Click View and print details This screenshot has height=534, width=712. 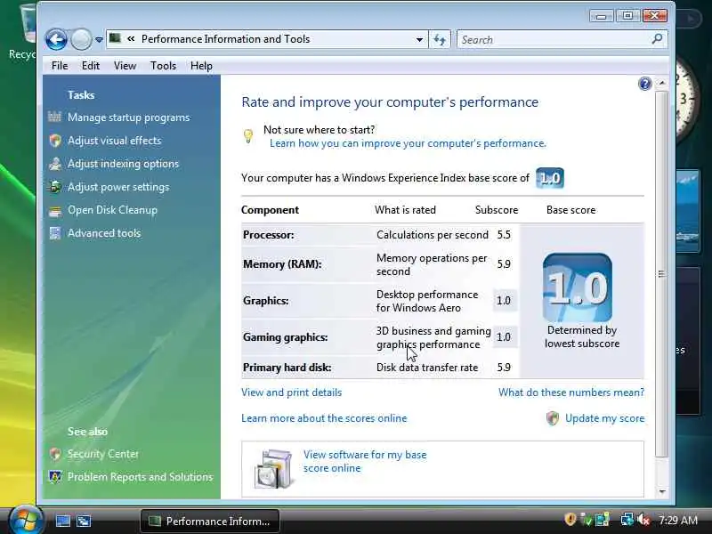(x=292, y=392)
